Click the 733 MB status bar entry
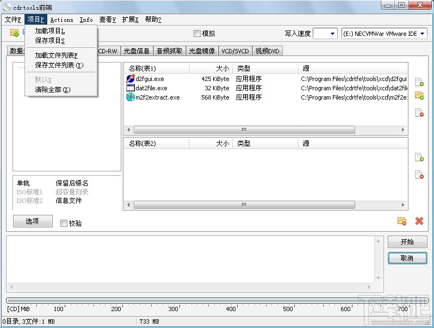 point(149,321)
